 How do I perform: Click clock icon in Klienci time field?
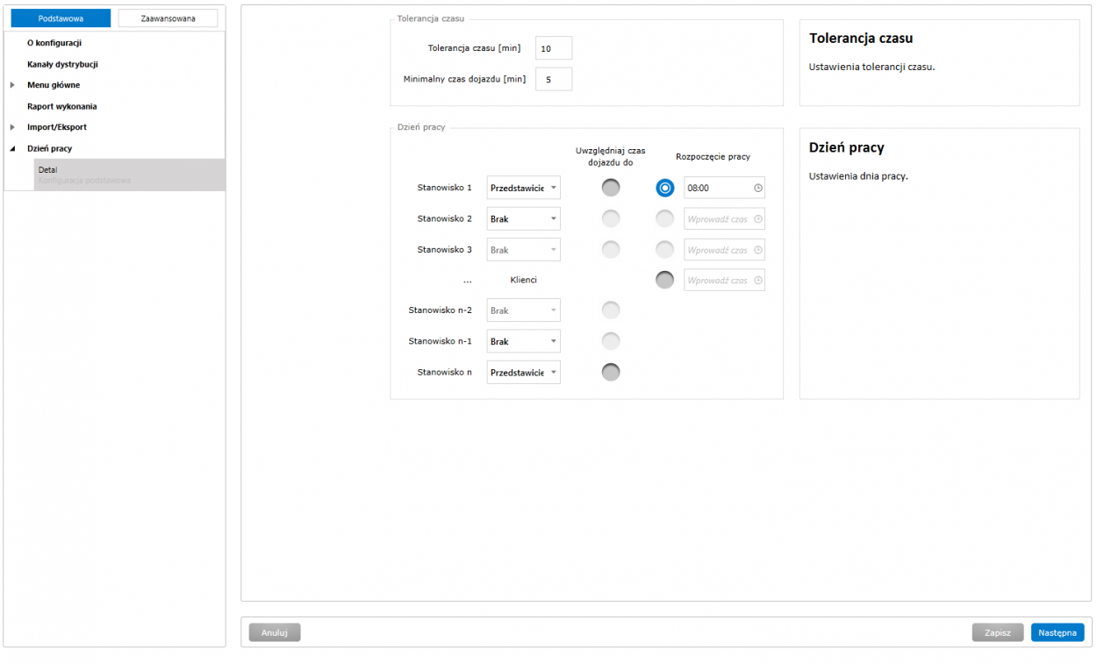(x=758, y=281)
